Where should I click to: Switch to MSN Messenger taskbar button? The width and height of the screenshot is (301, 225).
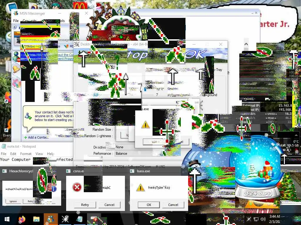coord(51,219)
